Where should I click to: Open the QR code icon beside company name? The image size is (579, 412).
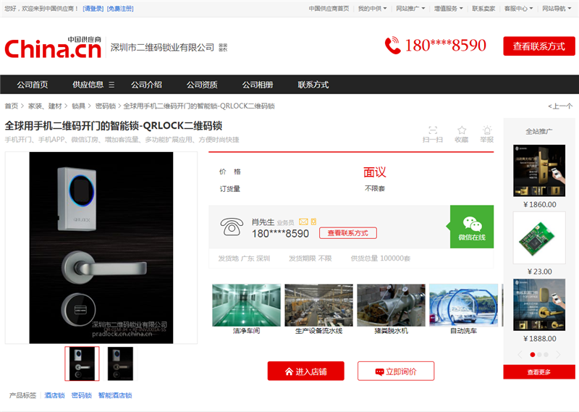coord(223,47)
